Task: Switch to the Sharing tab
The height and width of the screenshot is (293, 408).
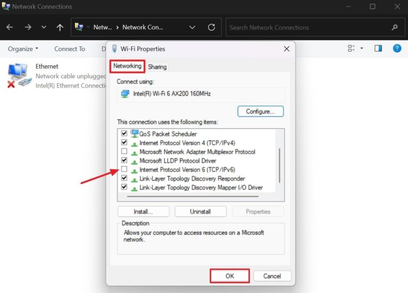Action: [x=157, y=66]
